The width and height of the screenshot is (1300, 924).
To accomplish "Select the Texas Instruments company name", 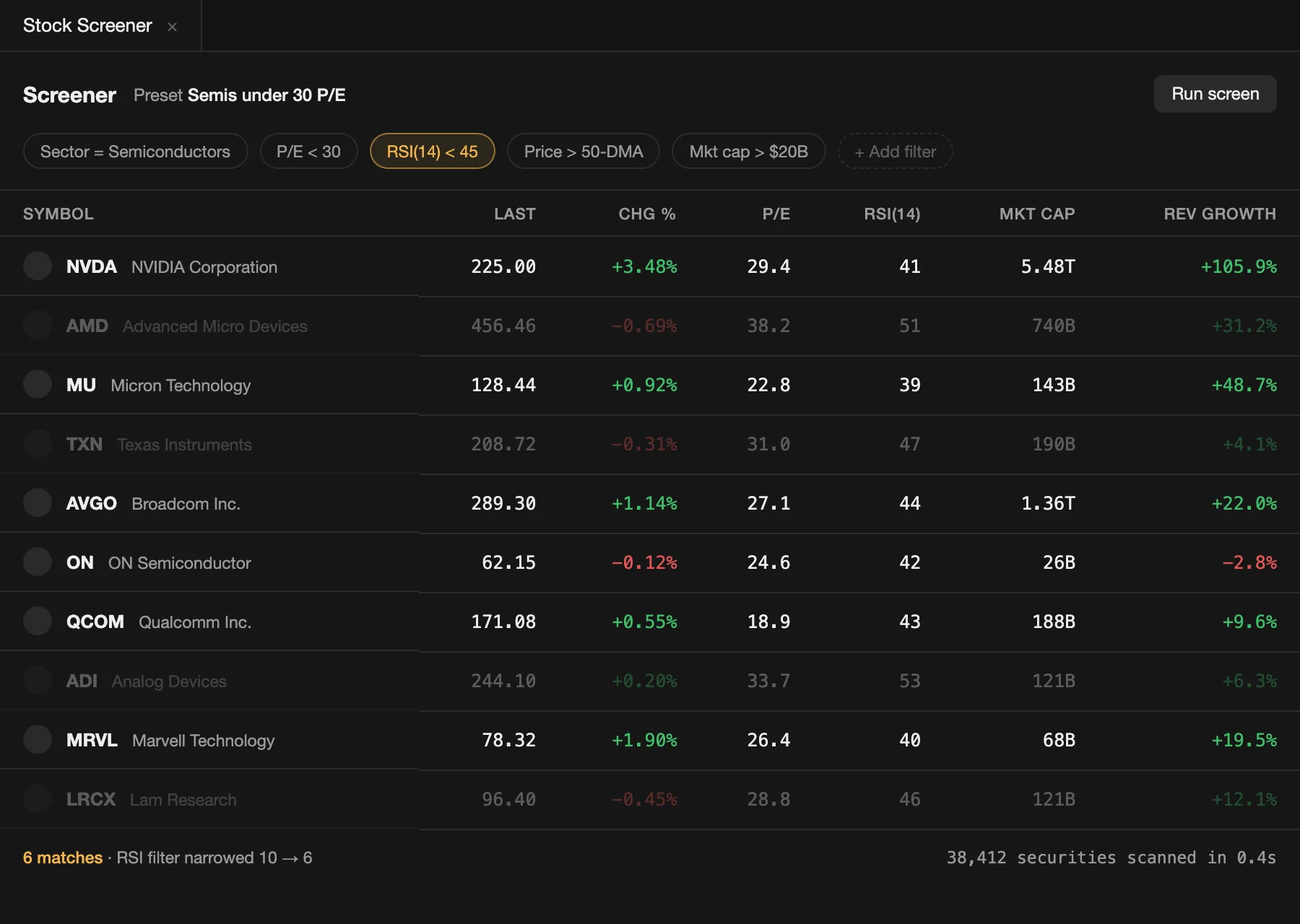I will tap(184, 445).
